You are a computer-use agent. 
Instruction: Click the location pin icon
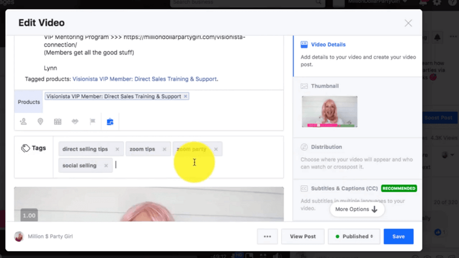click(40, 122)
